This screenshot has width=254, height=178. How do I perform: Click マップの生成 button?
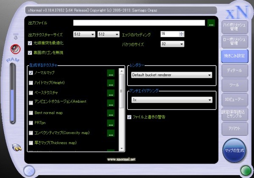[235, 151]
